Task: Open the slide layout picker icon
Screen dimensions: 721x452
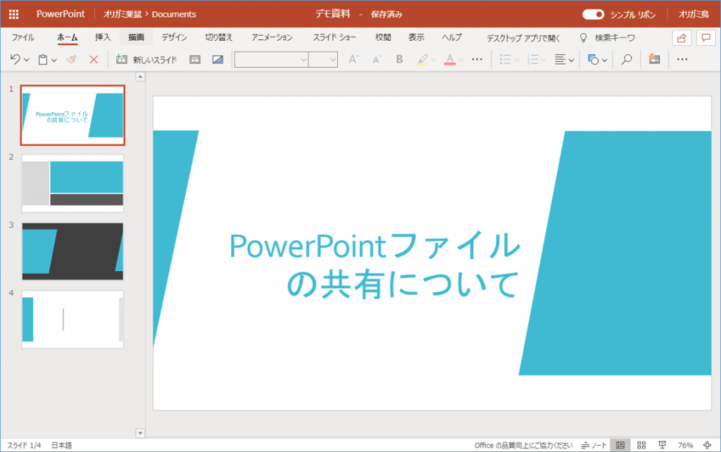Action: coord(195,59)
